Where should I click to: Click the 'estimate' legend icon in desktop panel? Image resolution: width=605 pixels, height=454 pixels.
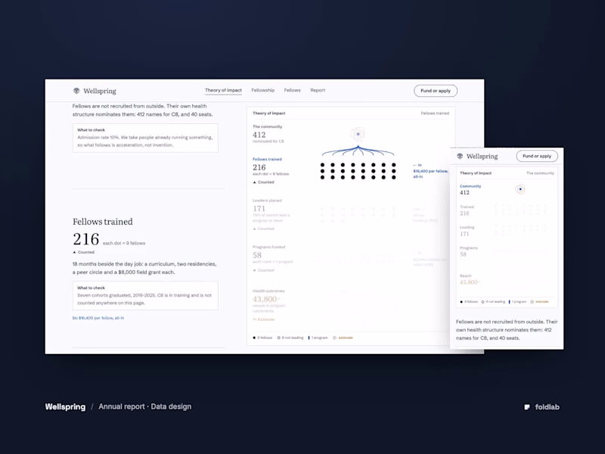tap(334, 337)
